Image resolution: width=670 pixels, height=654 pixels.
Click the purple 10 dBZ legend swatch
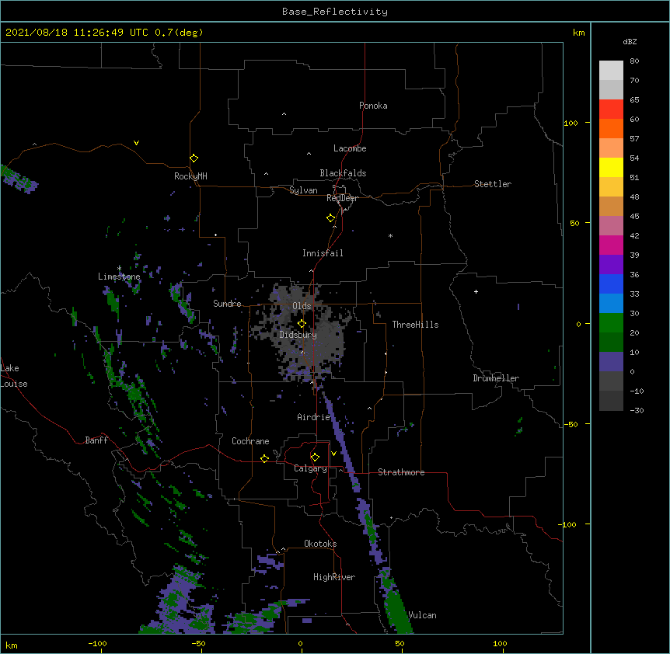tap(611, 362)
